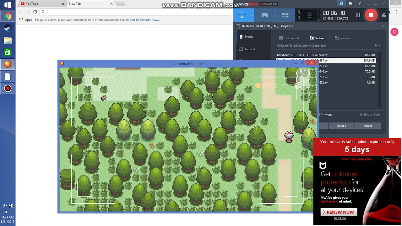Image resolution: width=402 pixels, height=226 pixels.
Task: Open Windows Start menu
Action: coord(8,5)
